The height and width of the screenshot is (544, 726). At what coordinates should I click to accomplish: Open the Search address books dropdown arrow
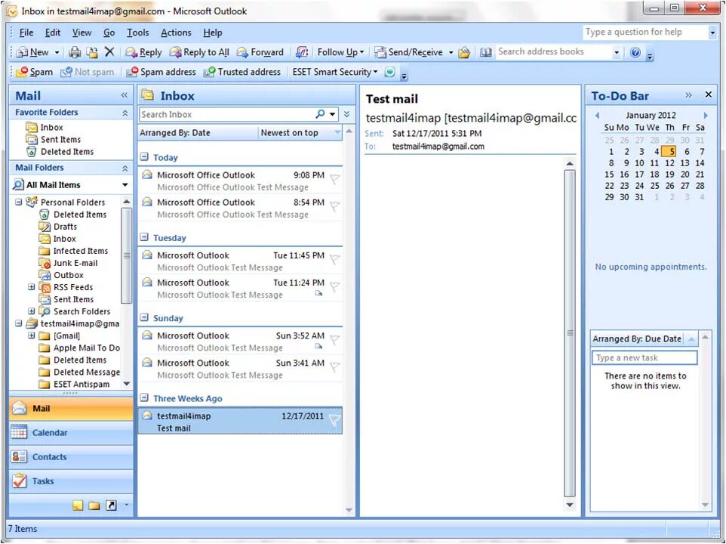pyautogui.click(x=617, y=52)
